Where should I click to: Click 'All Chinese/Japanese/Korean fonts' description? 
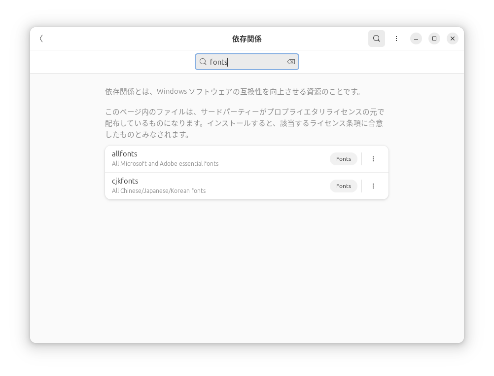pyautogui.click(x=159, y=191)
